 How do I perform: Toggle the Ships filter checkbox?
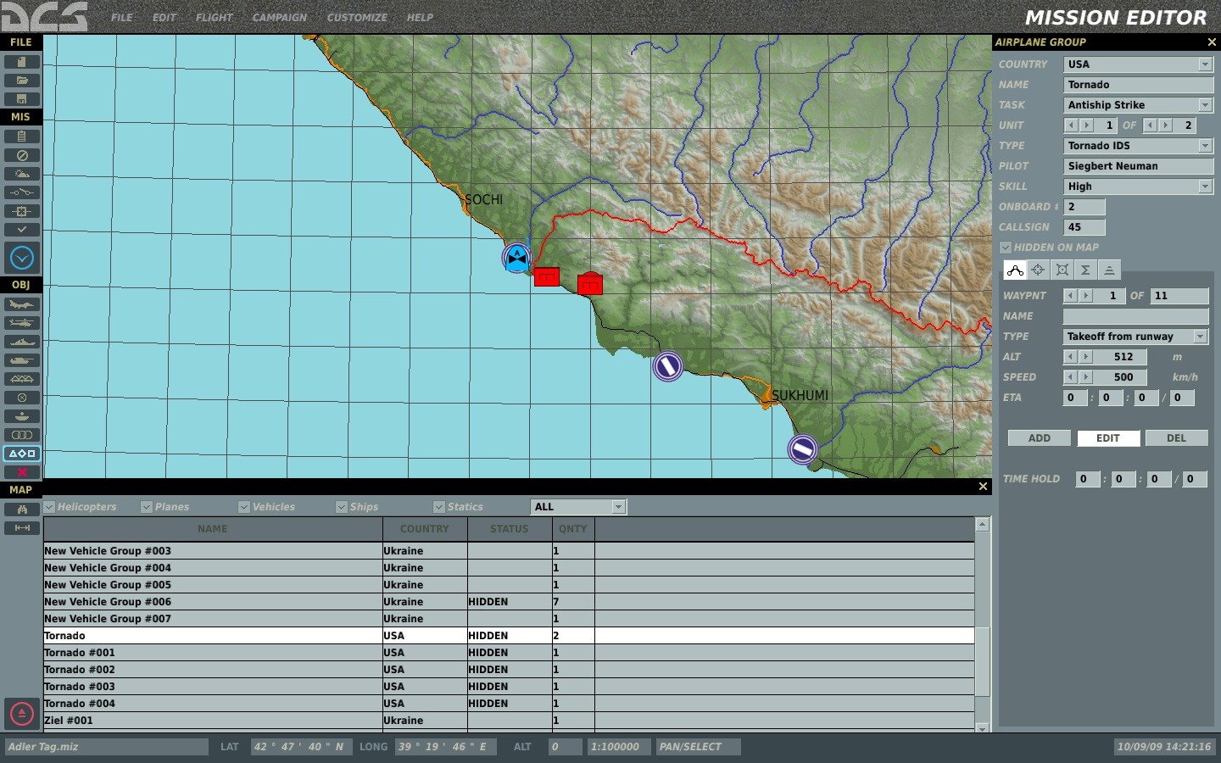coord(342,507)
